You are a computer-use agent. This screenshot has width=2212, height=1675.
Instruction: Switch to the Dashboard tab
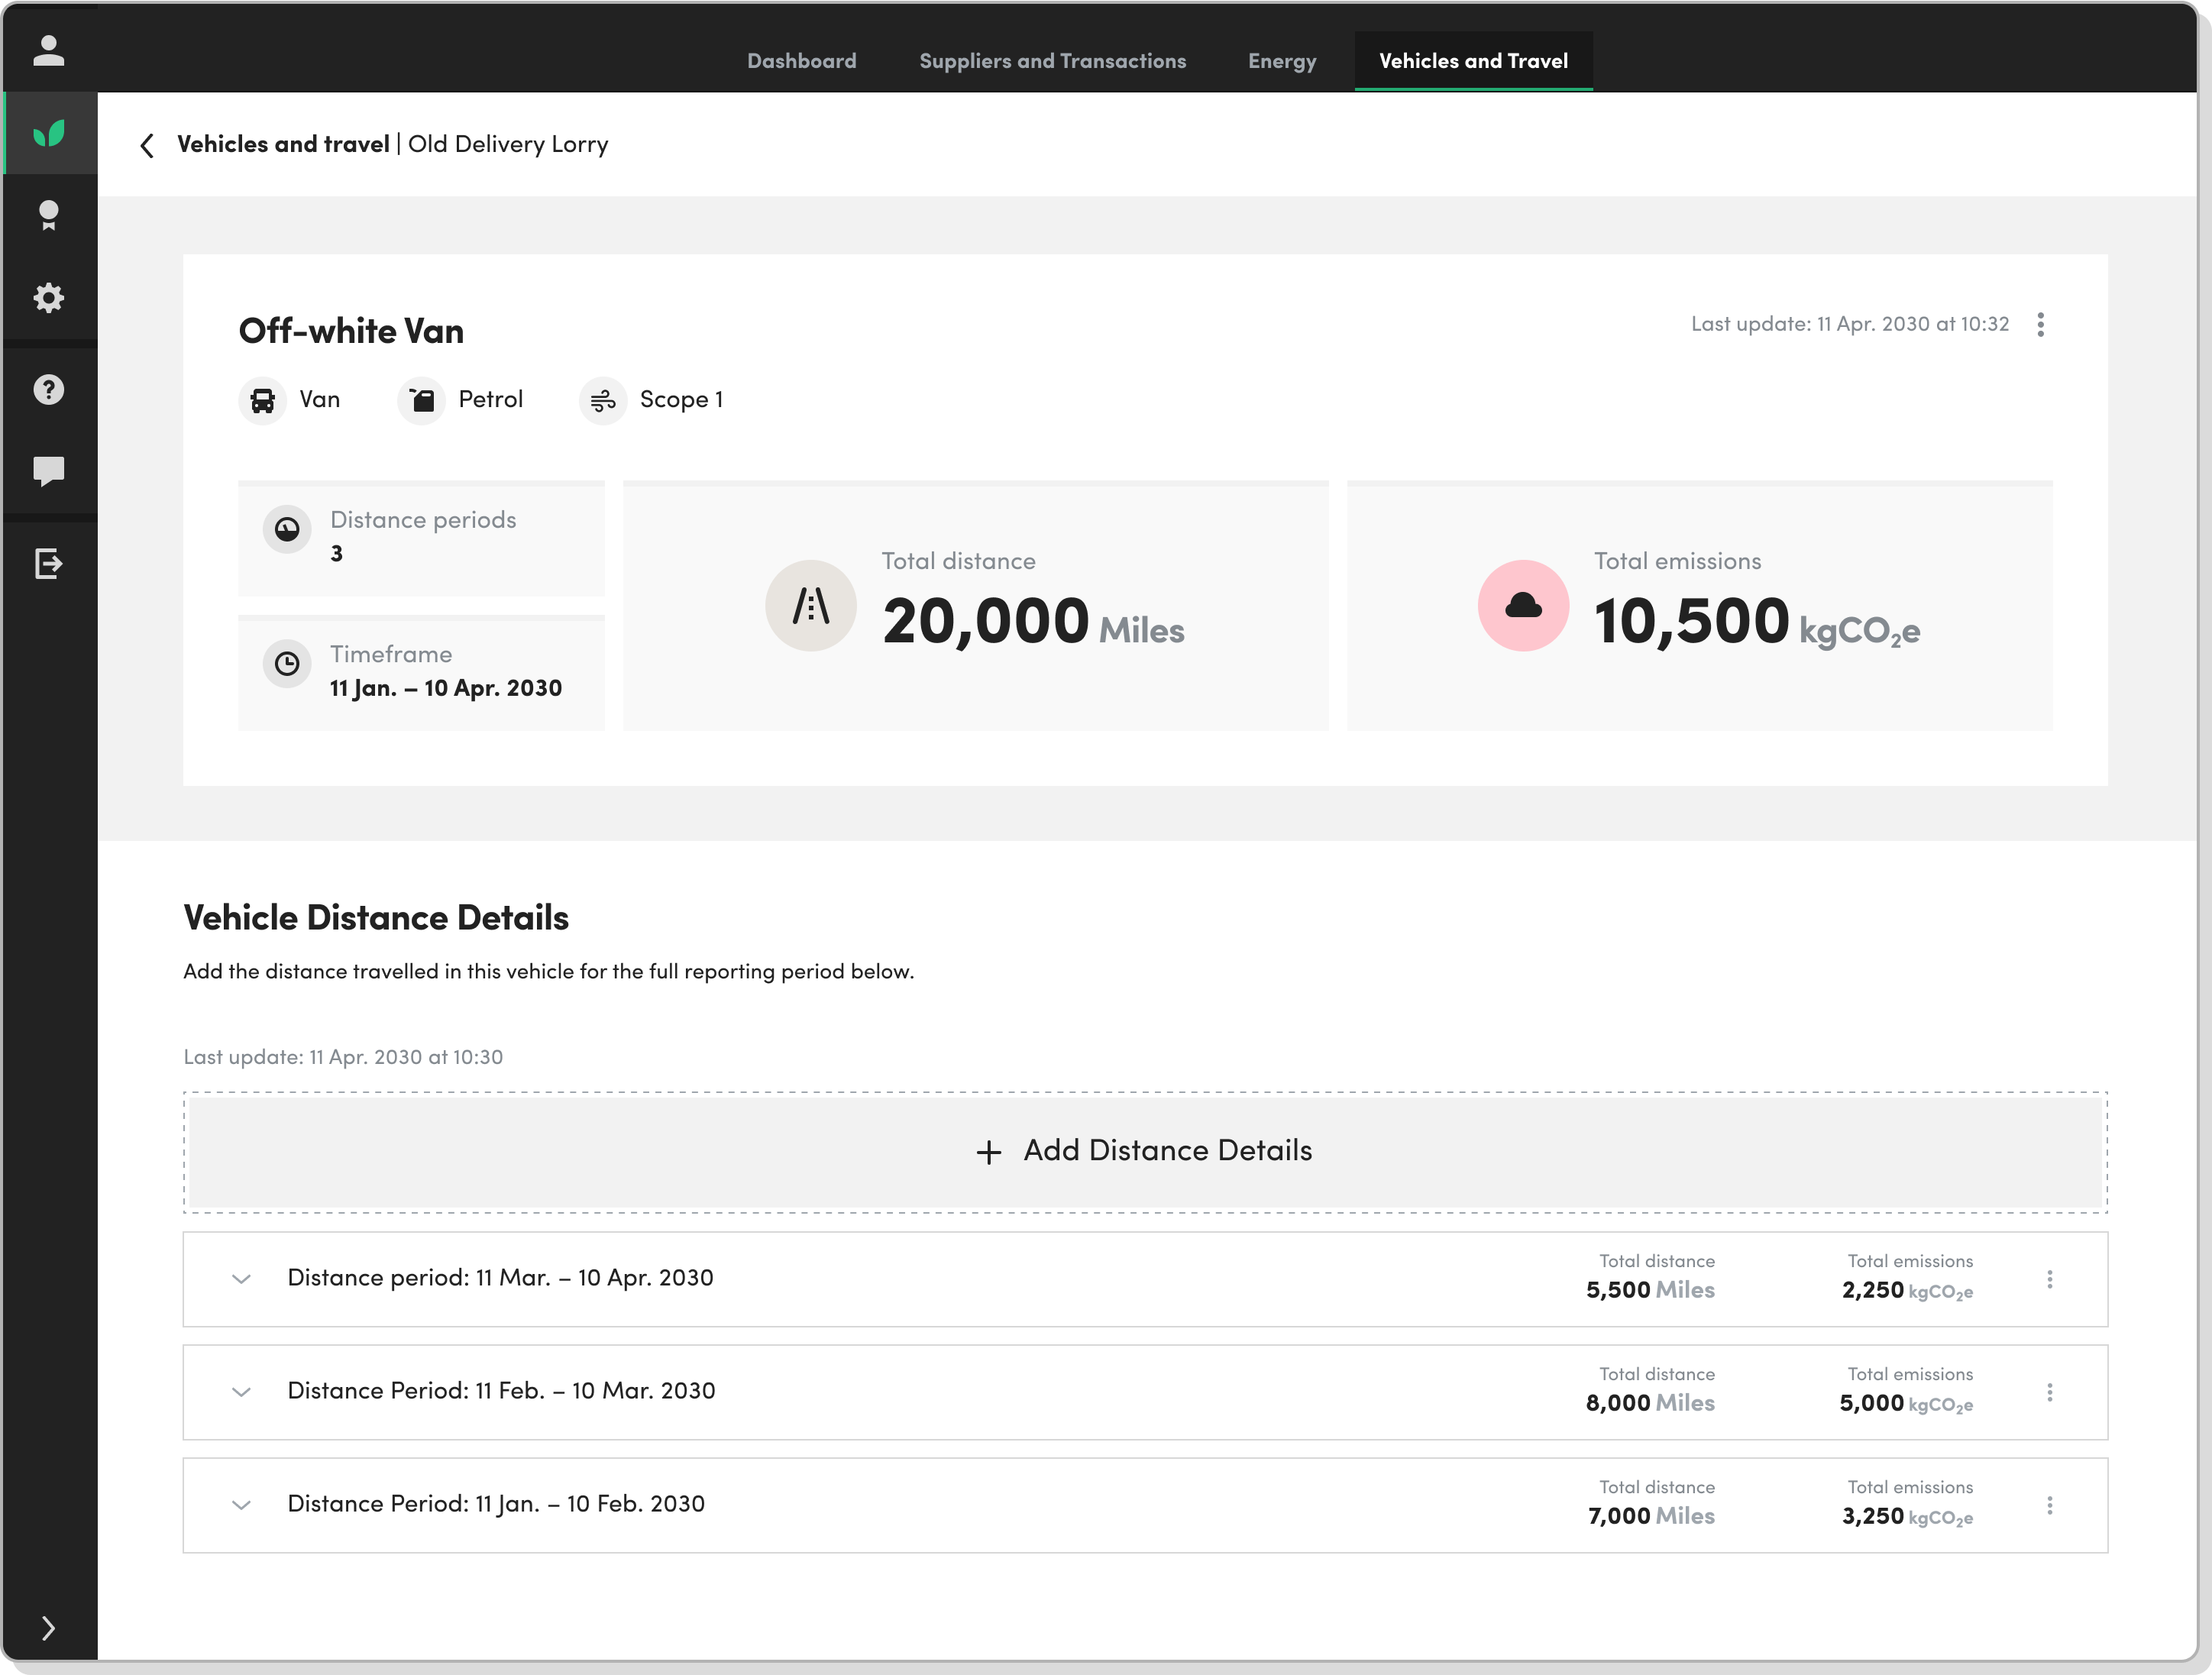point(801,61)
